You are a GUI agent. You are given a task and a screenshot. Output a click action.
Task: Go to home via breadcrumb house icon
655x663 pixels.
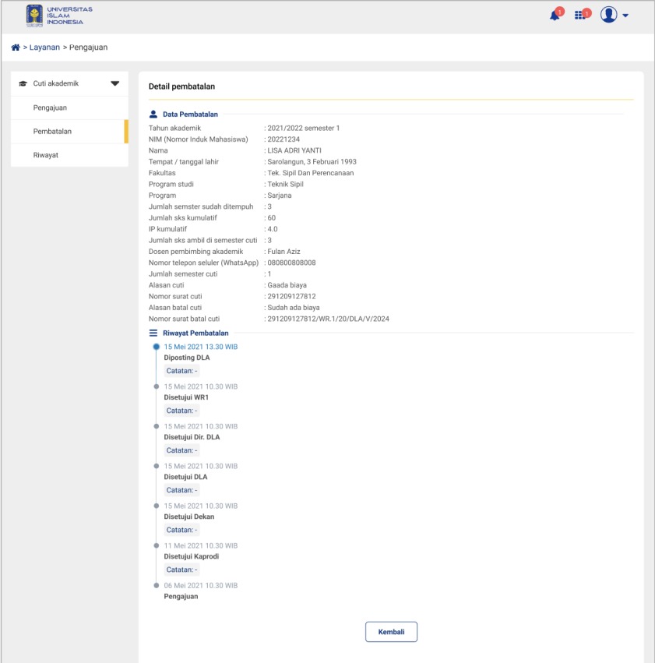click(x=15, y=48)
